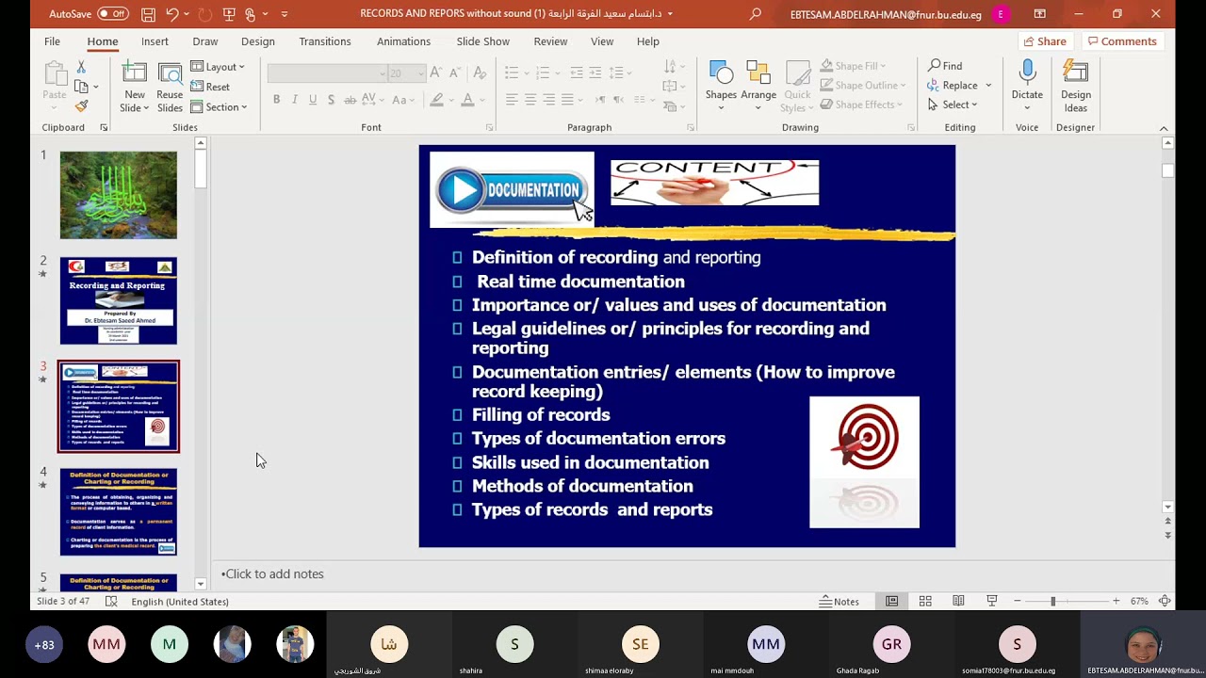Open Design Ideas pane

click(x=1076, y=86)
